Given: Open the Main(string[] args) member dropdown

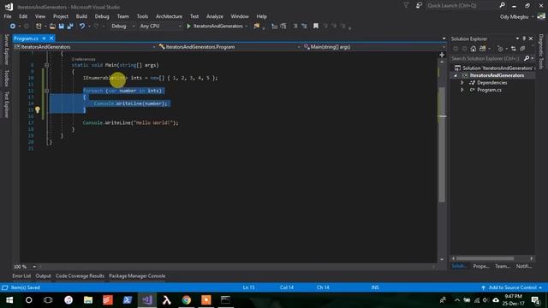Looking at the screenshot, I should pos(374,47).
